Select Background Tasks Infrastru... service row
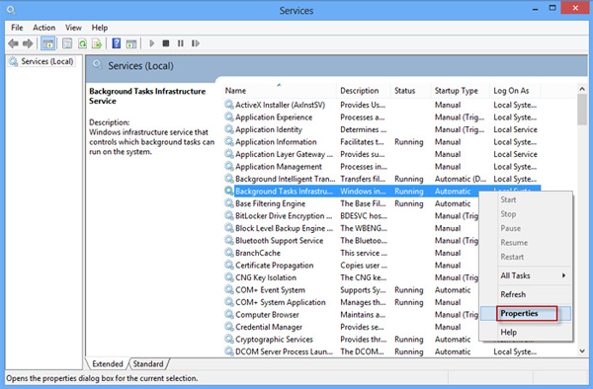Viewport: 593px width, 389px height. tap(381, 192)
